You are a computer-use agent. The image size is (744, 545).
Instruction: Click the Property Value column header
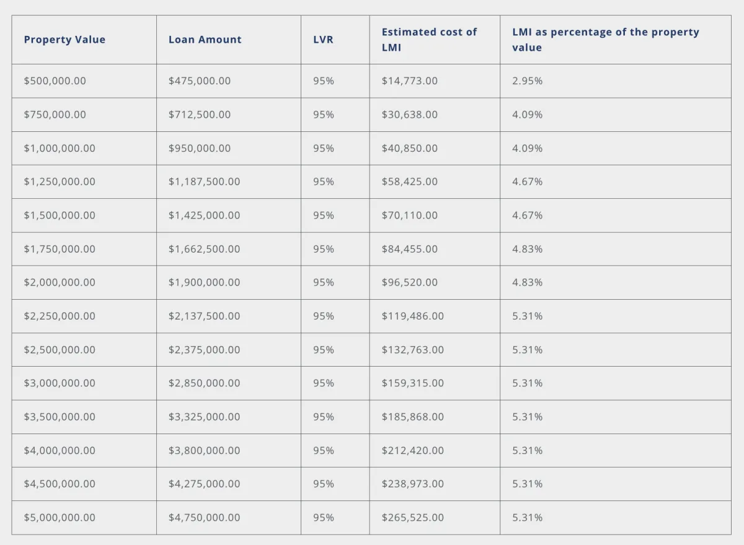pyautogui.click(x=64, y=40)
